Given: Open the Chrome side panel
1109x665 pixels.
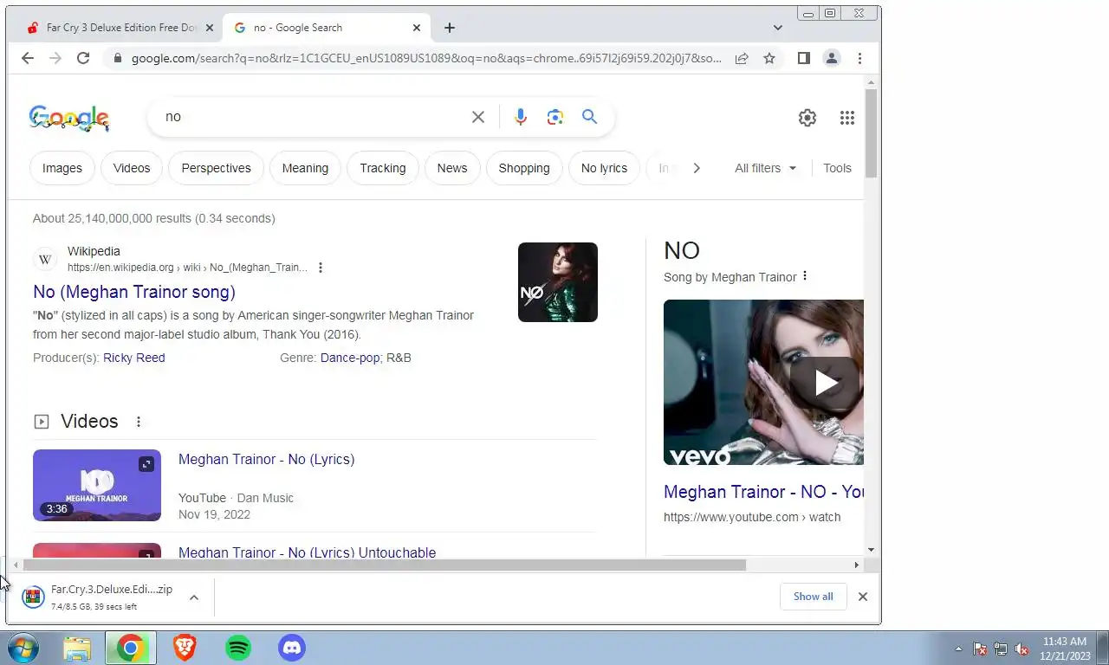Looking at the screenshot, I should (x=804, y=58).
